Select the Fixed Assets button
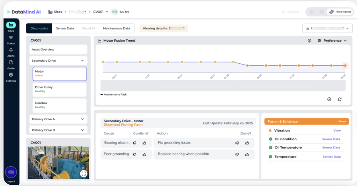The image size is (357, 186). coord(340,12)
